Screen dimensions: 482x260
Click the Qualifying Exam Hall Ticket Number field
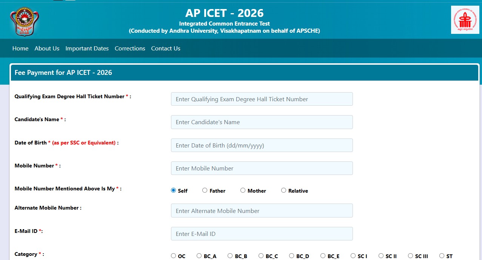[262, 99]
